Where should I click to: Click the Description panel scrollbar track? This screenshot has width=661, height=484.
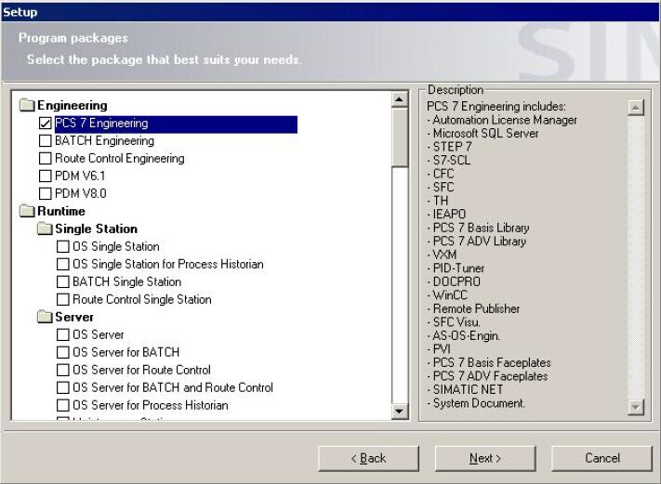636,257
